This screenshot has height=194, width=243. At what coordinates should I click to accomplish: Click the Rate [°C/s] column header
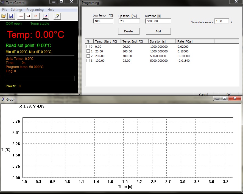point(195,41)
